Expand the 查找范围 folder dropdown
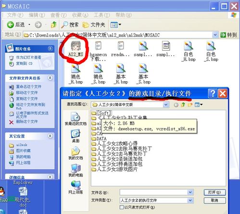This screenshot has width=240, height=214. 166,105
